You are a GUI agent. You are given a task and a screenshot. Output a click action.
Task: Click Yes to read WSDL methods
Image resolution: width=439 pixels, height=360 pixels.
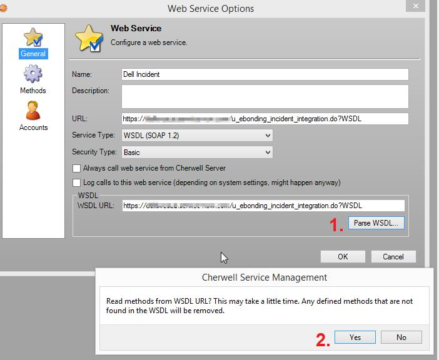pos(355,337)
